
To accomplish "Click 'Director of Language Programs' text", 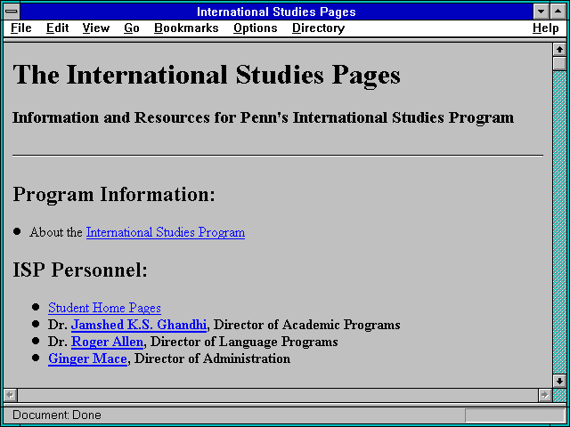I will tap(244, 342).
